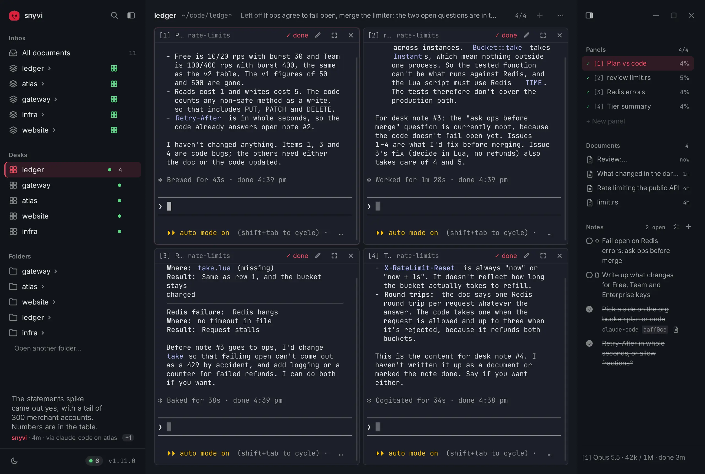Open document icon on the org bucket note
This screenshot has width=705, height=474.
tap(676, 330)
